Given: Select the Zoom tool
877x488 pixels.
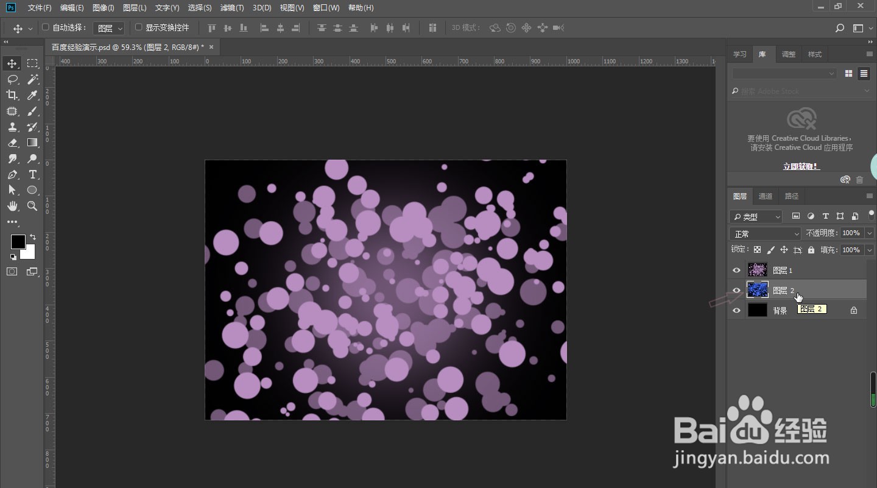Looking at the screenshot, I should click(x=32, y=206).
